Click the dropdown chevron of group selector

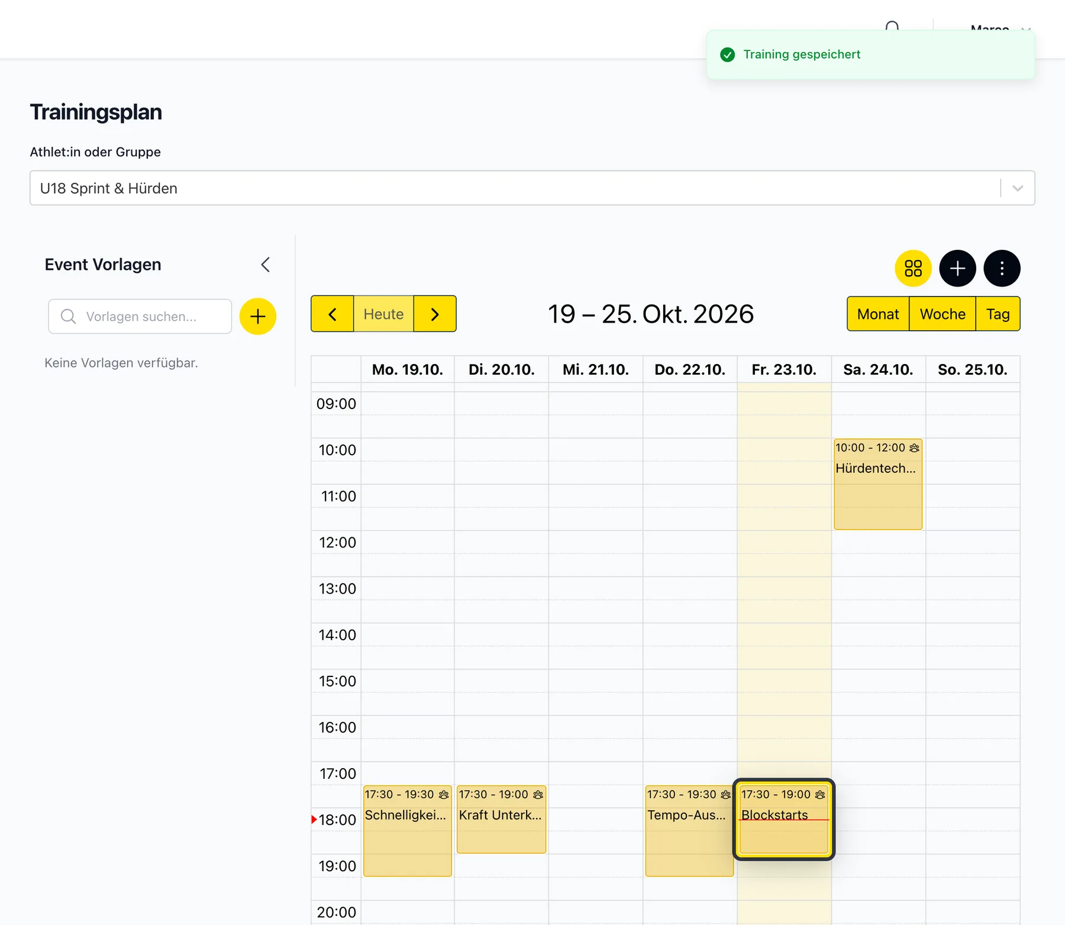pos(1018,188)
